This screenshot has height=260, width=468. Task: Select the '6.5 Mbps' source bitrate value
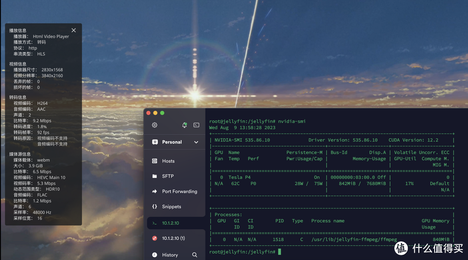pyautogui.click(x=42, y=172)
